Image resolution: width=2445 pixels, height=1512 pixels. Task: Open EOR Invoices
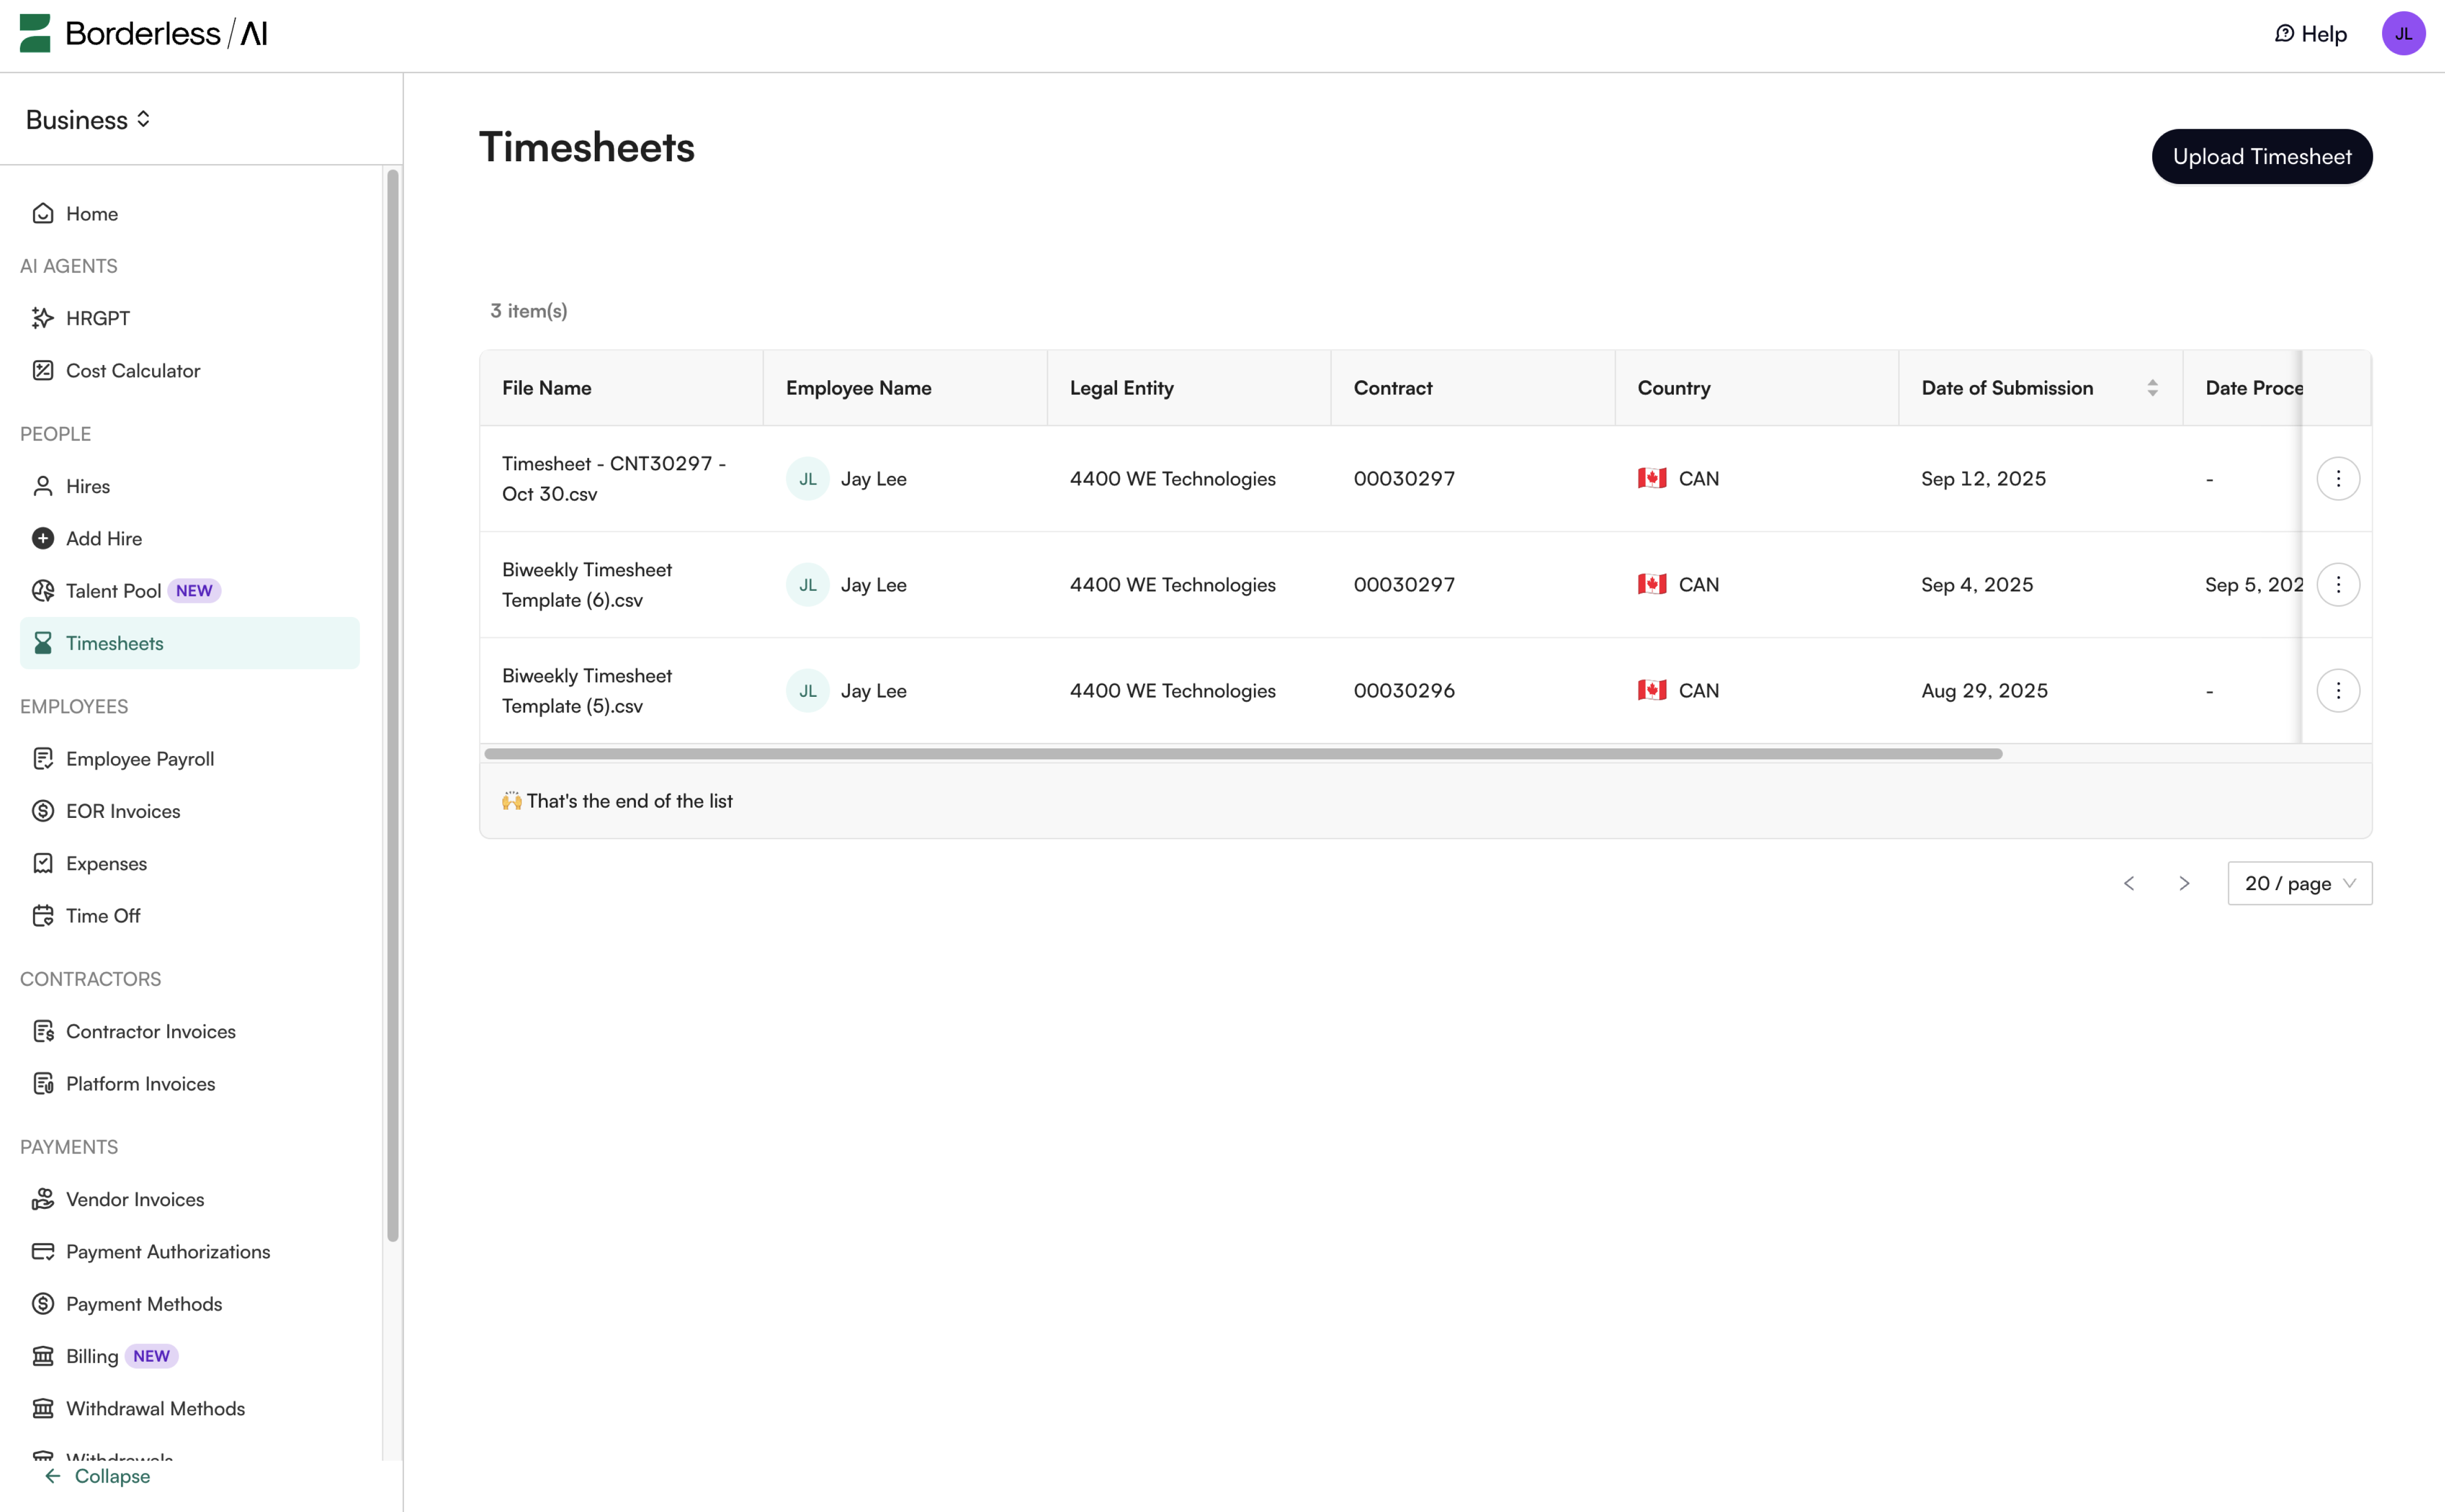[123, 810]
